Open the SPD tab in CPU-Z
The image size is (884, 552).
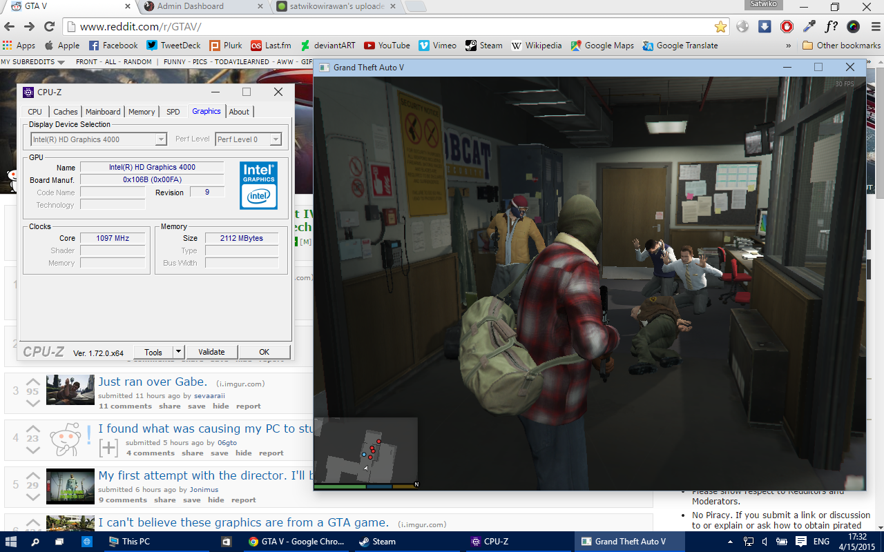173,112
